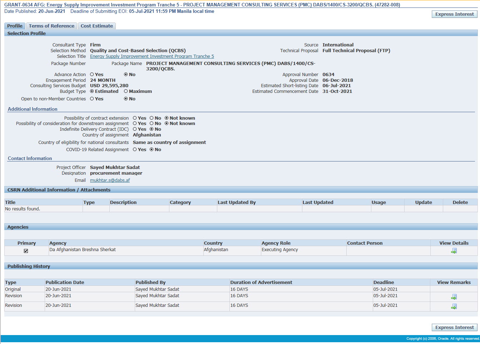Select No for downstream assignment consideration

[152, 124]
